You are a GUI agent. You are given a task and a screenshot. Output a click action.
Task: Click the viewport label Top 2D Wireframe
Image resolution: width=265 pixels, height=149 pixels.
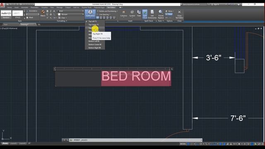(9, 29)
